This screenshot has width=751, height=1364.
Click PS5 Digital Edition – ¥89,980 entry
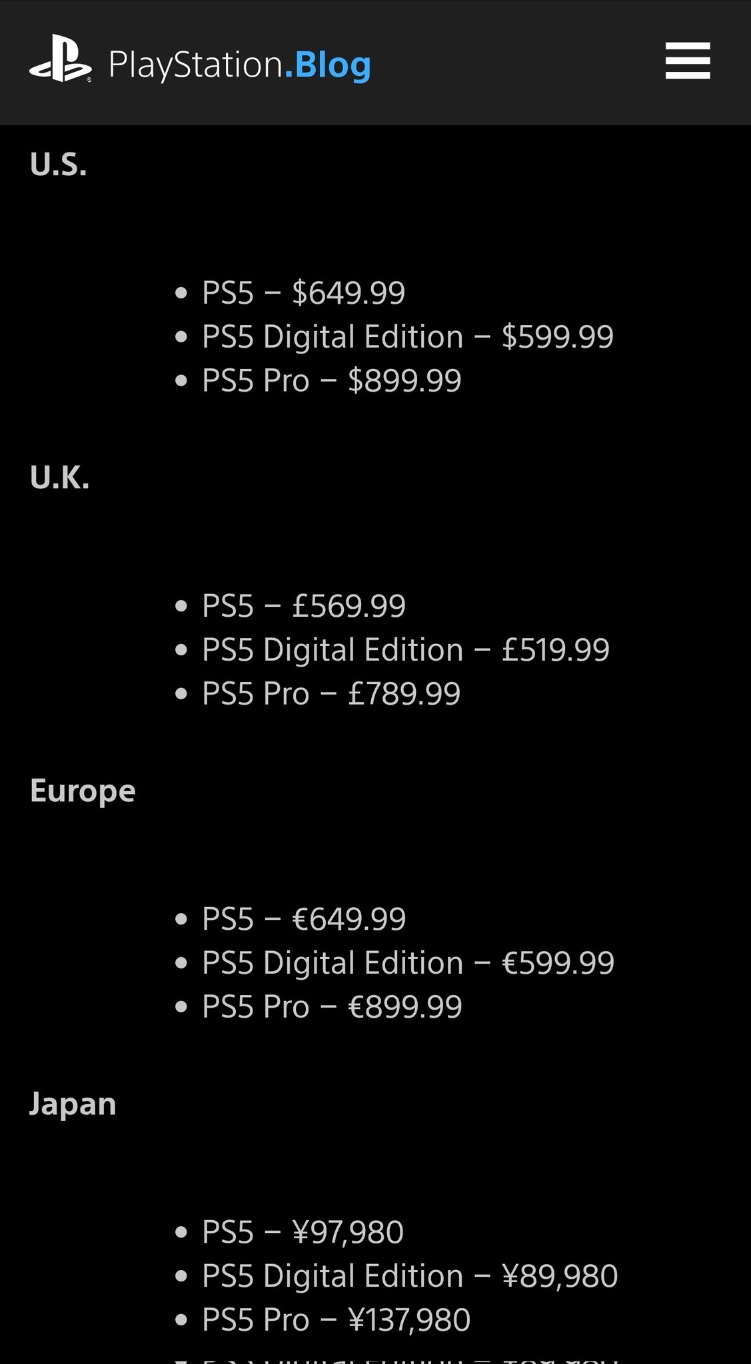(x=410, y=1275)
